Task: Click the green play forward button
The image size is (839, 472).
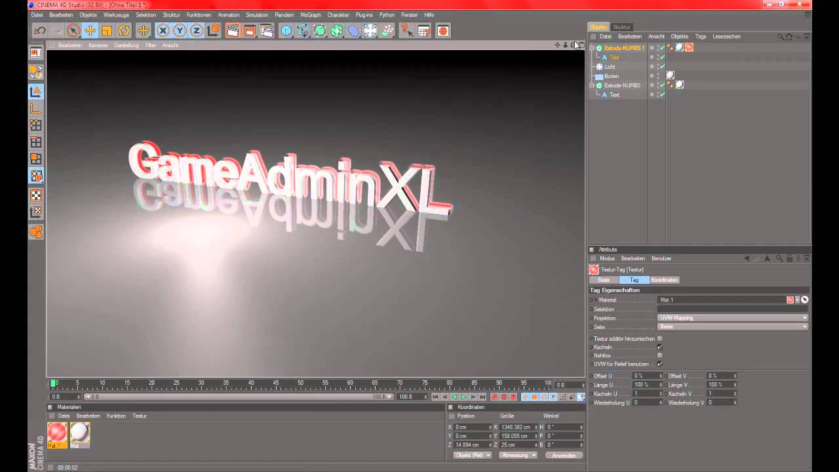Action: 463,397
